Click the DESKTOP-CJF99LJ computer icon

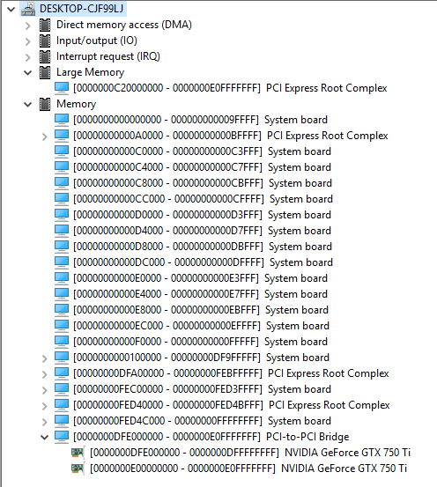tap(28, 9)
